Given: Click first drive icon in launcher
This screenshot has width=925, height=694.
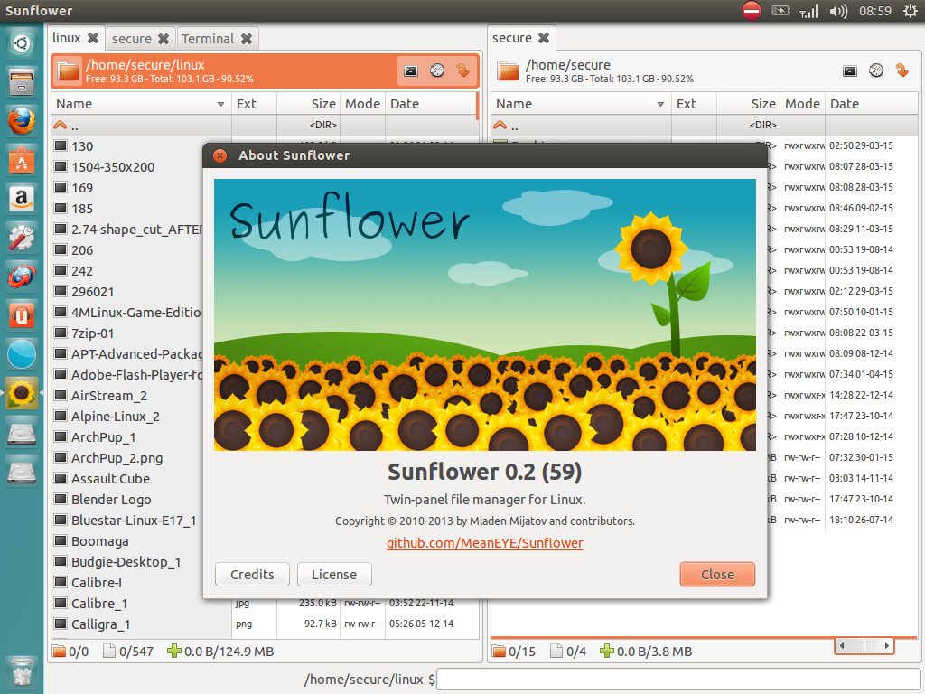Looking at the screenshot, I should tap(22, 432).
